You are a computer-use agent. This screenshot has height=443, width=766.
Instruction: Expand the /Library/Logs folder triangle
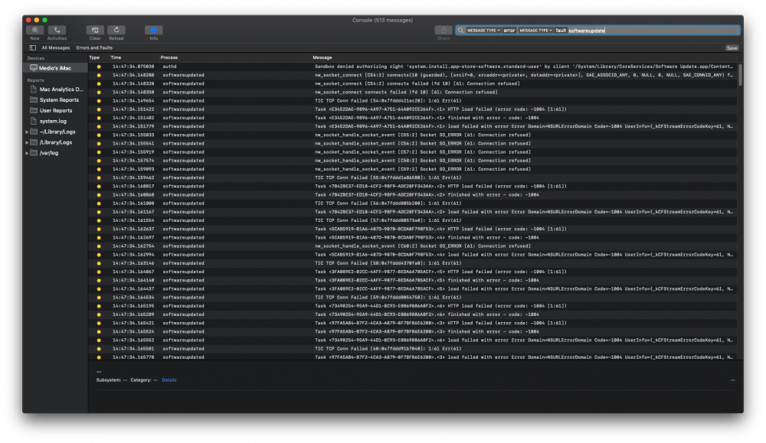click(27, 142)
